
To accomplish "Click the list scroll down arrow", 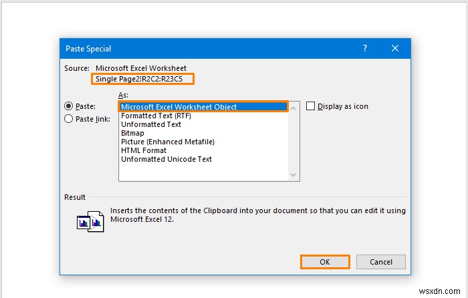I will pyautogui.click(x=293, y=175).
